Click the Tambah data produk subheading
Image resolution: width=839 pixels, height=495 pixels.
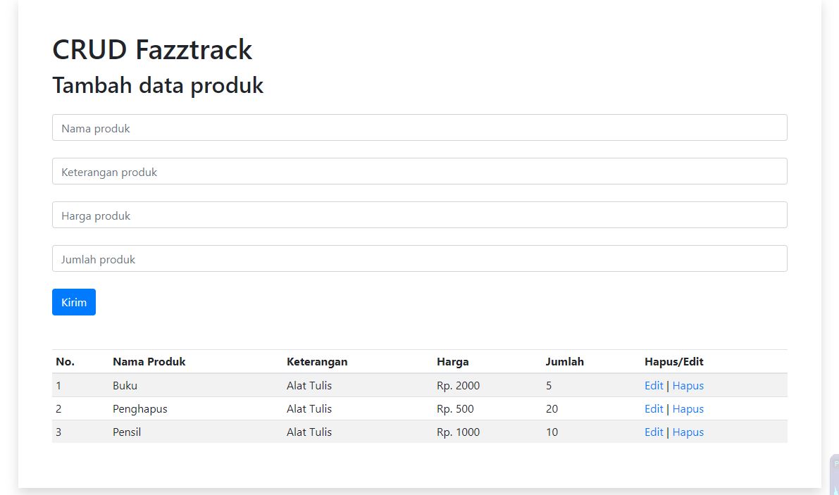[158, 85]
